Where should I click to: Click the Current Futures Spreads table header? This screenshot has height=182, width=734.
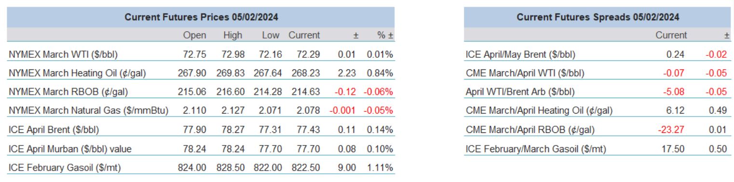598,17
